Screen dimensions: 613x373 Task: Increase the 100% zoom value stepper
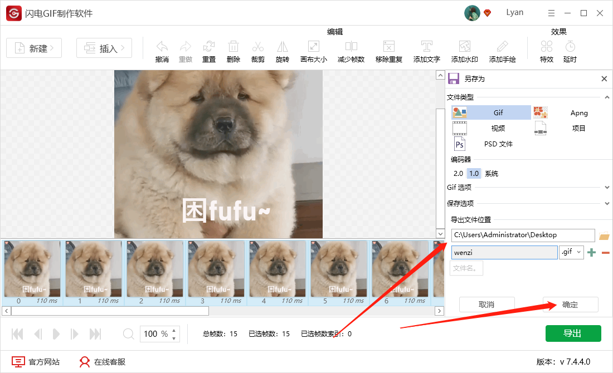click(x=173, y=331)
